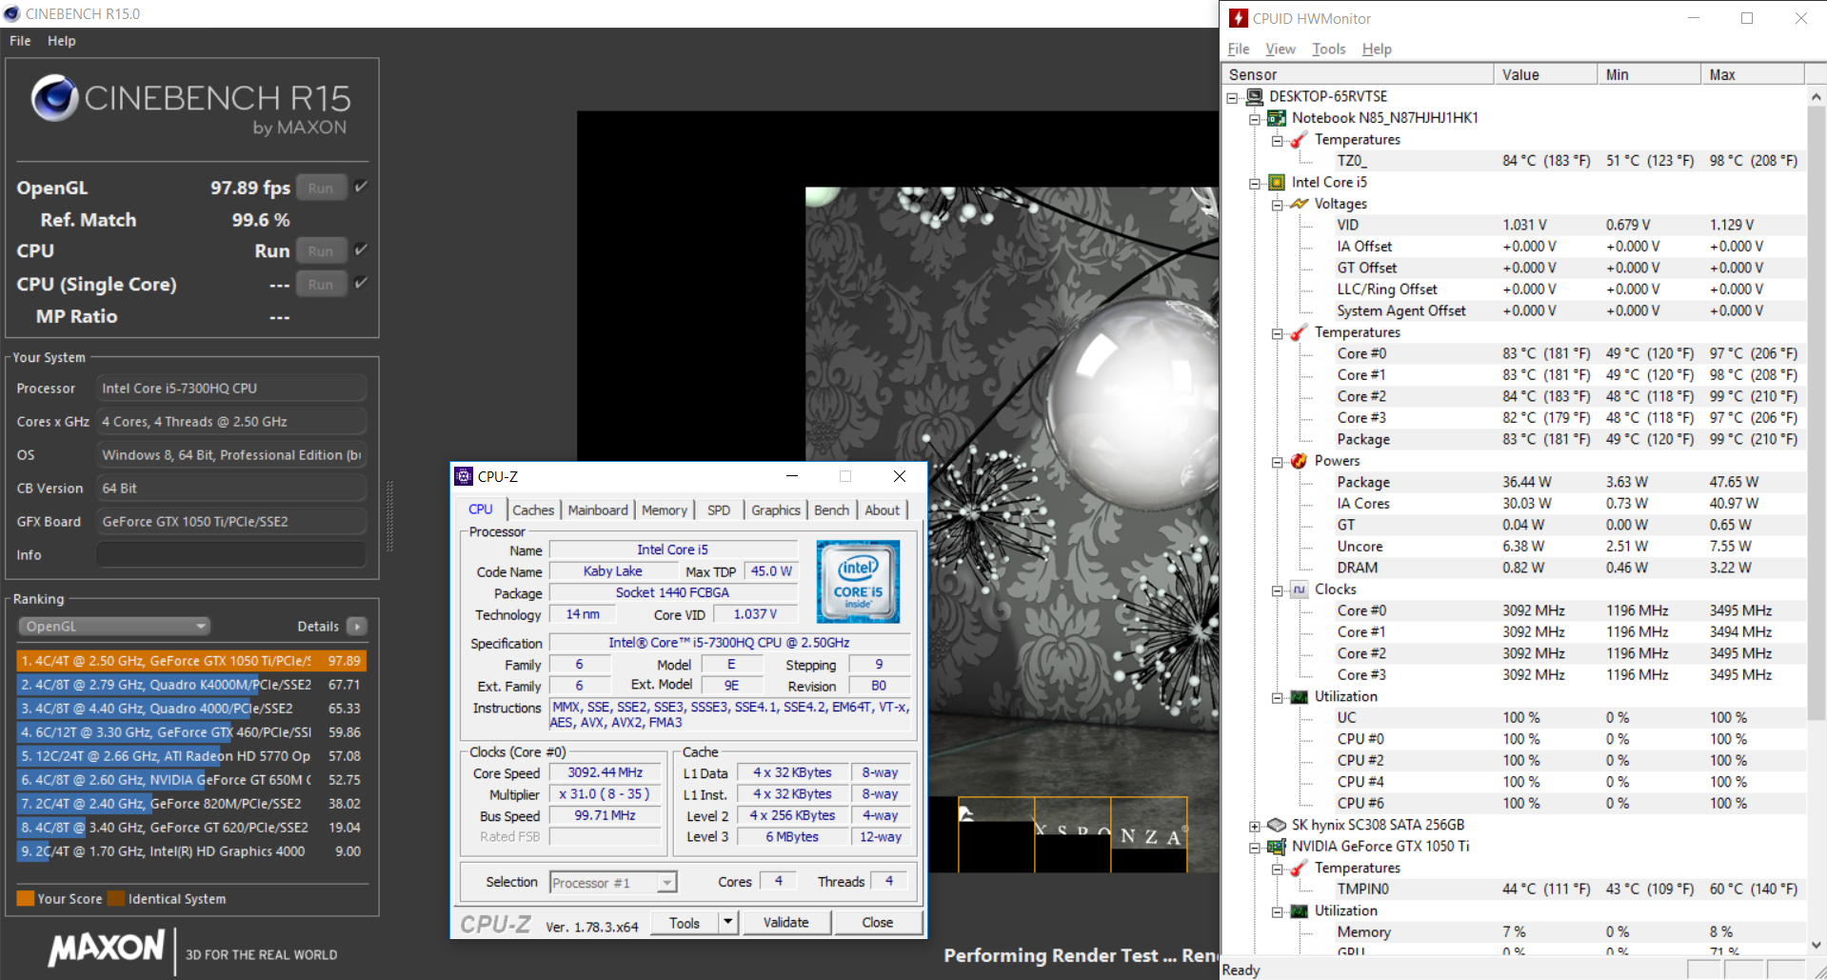Screen dimensions: 1827x980
Task: Toggle the CPU (Single Core) test checkbox
Action: (362, 283)
